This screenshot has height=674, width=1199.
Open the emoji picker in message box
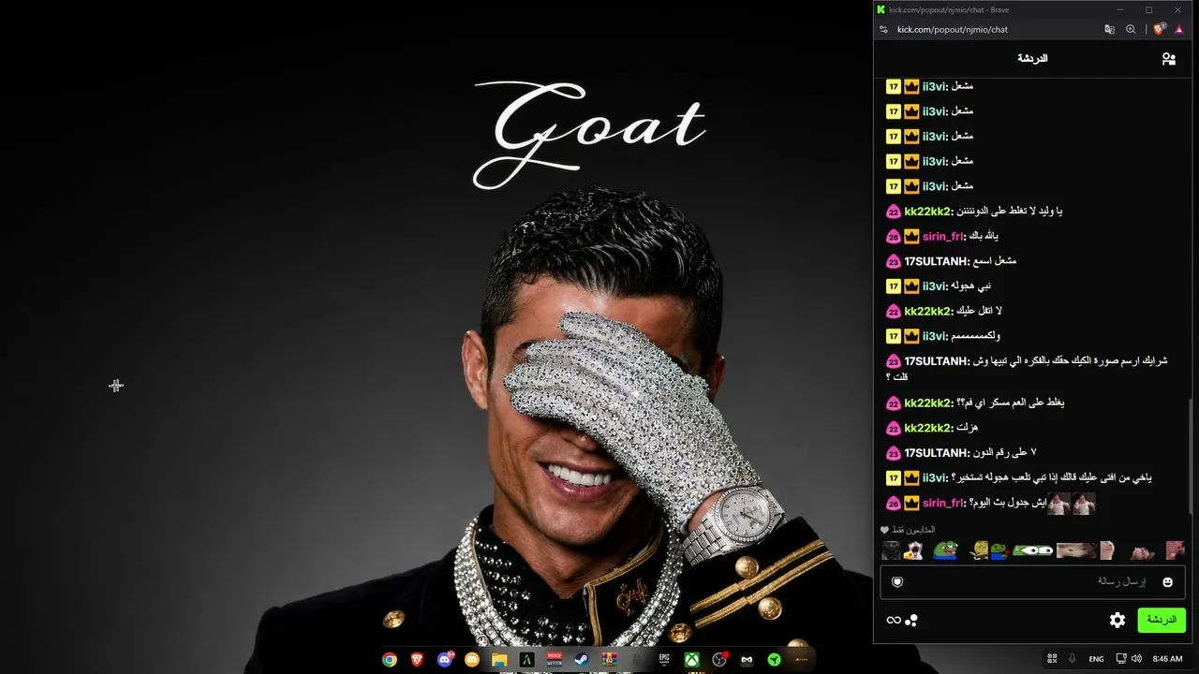[1167, 582]
